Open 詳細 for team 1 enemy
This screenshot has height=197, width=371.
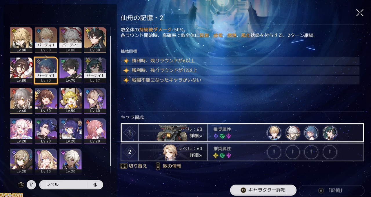pos(196,135)
